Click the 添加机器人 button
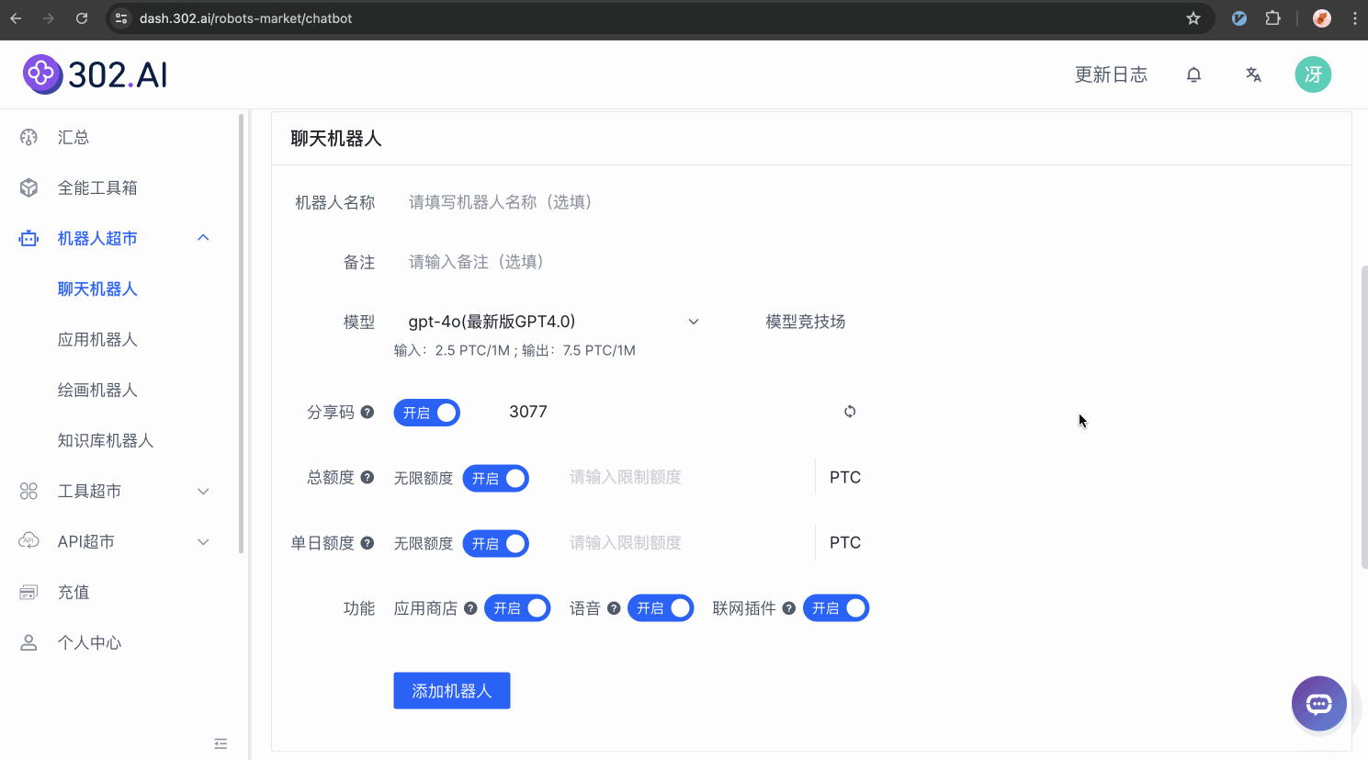The image size is (1368, 760). (452, 691)
